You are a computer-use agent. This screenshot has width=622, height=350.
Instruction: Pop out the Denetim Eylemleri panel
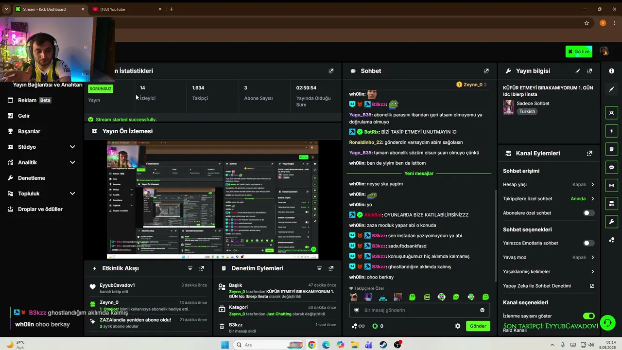(331, 268)
